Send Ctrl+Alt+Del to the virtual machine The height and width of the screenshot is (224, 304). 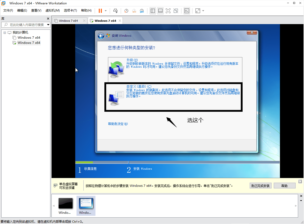(115, 11)
